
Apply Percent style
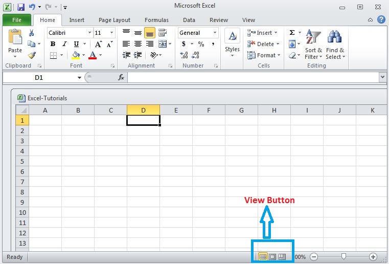(x=201, y=44)
